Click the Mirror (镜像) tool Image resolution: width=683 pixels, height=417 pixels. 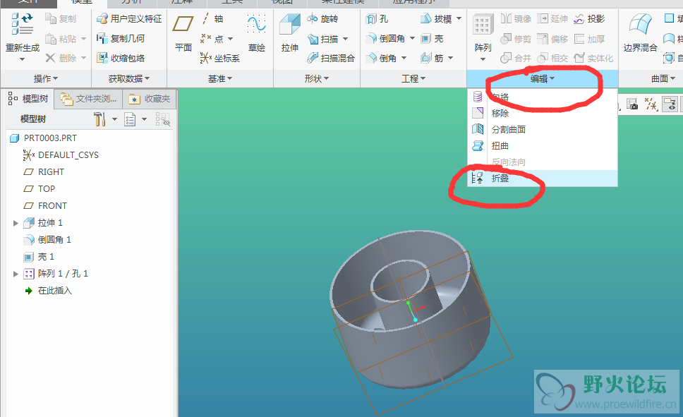point(516,19)
